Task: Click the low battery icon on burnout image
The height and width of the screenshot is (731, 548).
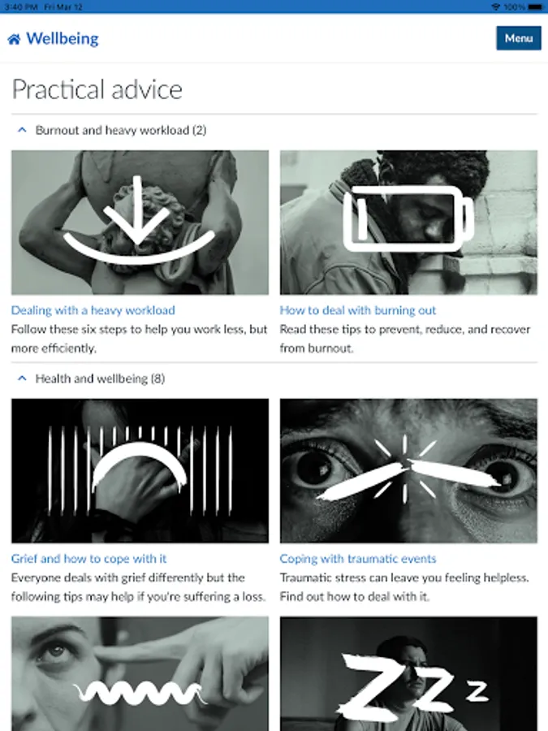Action: point(408,218)
